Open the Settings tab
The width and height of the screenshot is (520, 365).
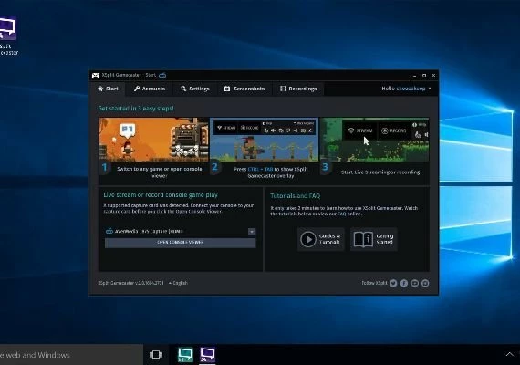(x=194, y=89)
